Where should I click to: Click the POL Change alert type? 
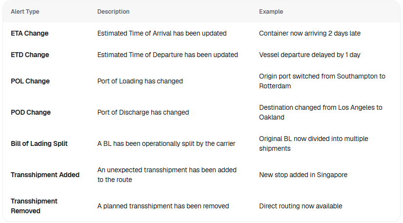(x=30, y=81)
